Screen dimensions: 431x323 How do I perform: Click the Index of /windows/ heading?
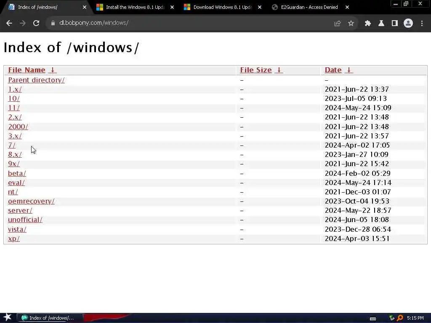click(x=72, y=47)
